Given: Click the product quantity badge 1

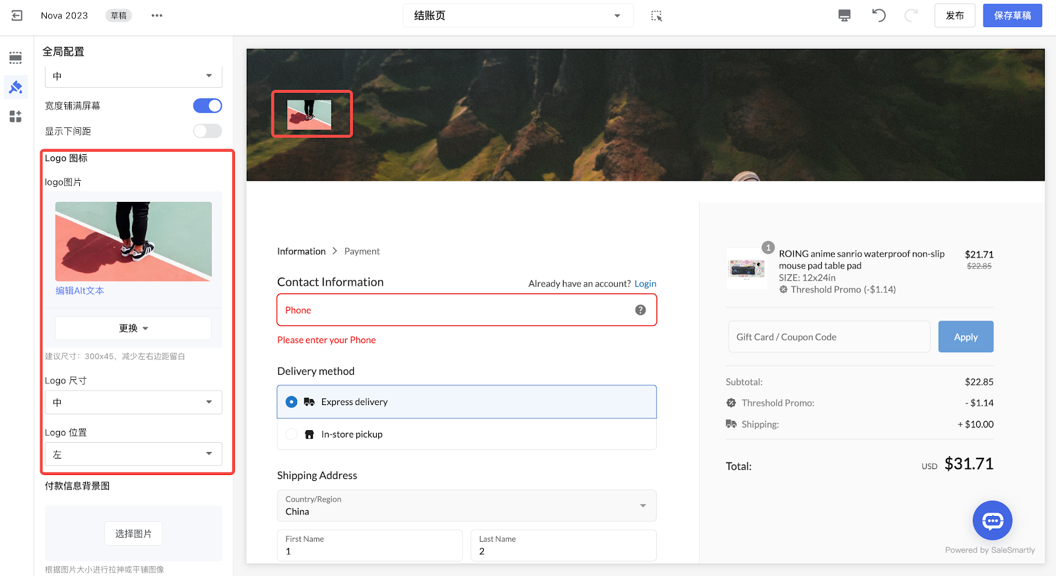Looking at the screenshot, I should coord(768,247).
